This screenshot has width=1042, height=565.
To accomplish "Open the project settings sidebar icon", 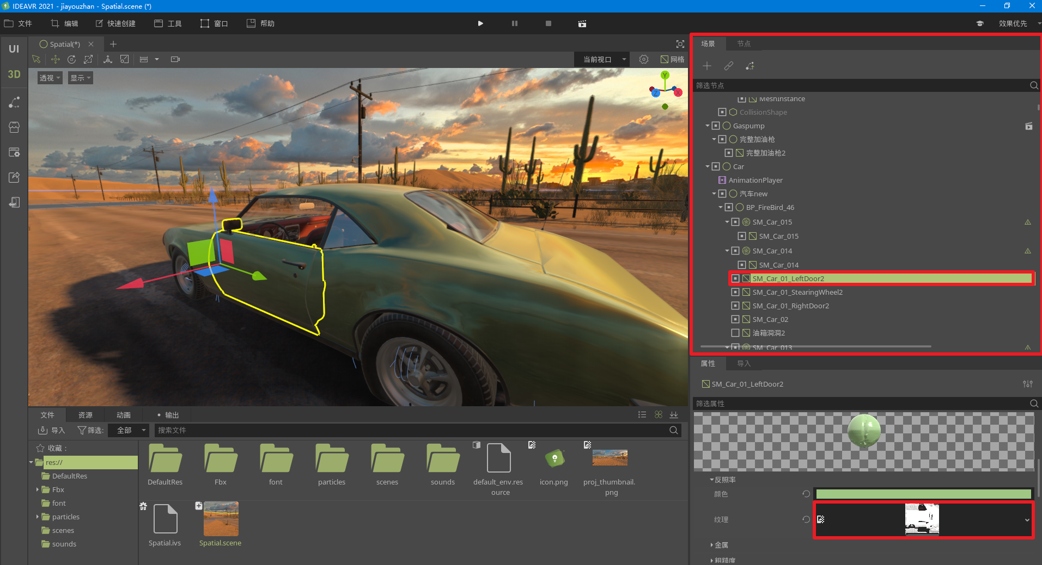I will coord(15,152).
